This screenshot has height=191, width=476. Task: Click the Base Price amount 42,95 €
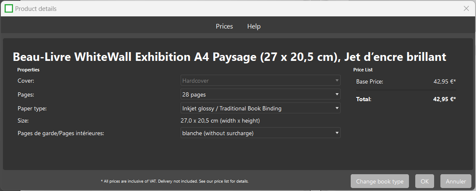445,81
